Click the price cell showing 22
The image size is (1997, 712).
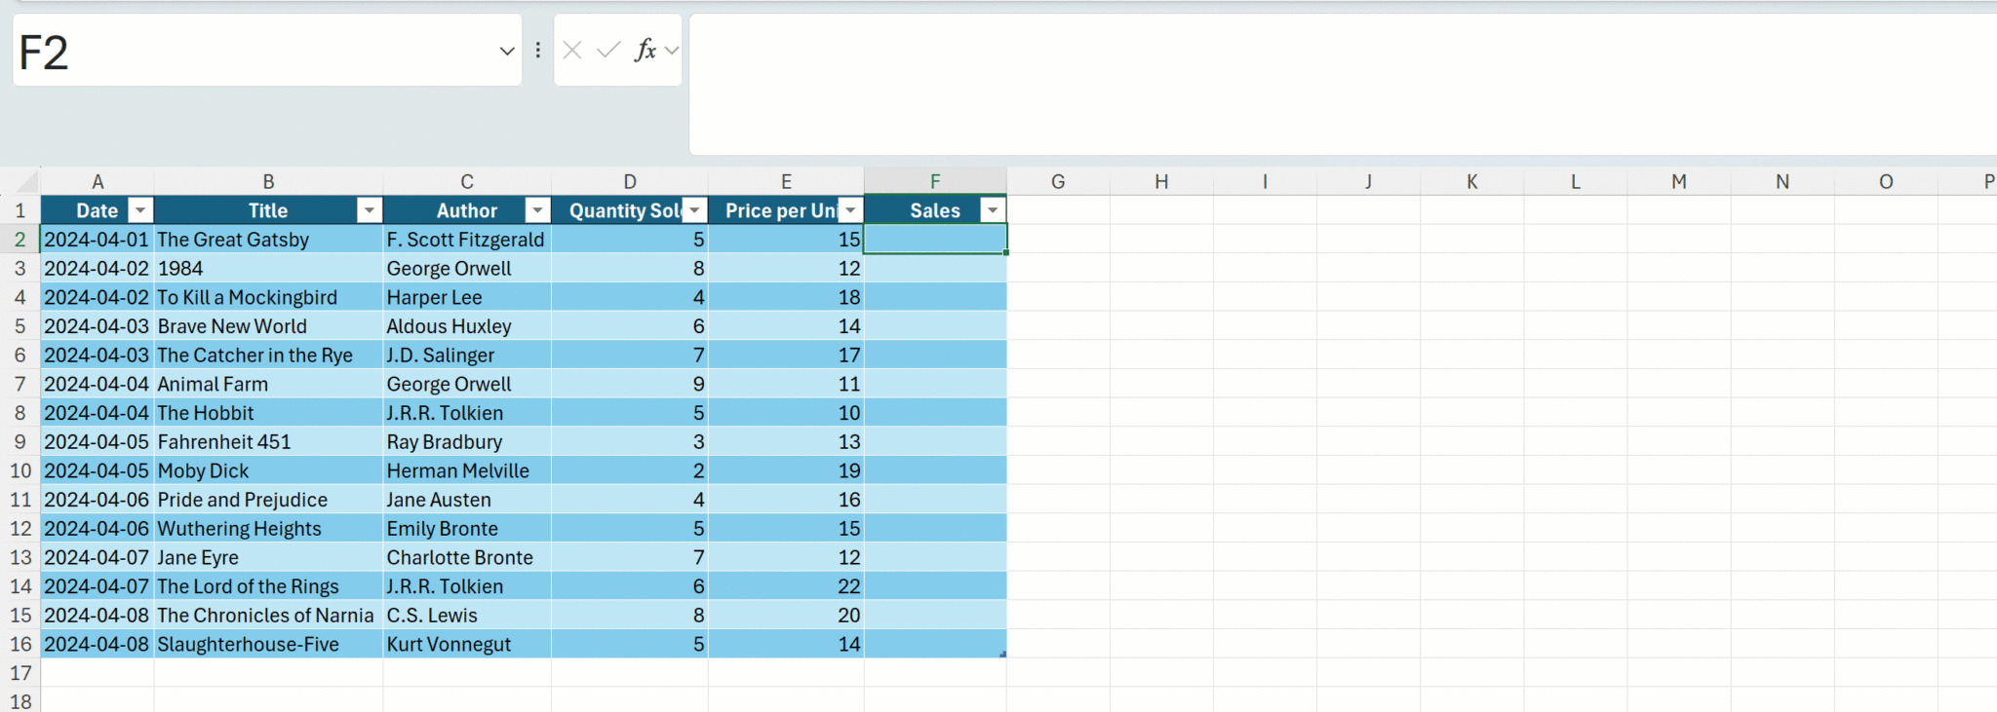click(786, 586)
